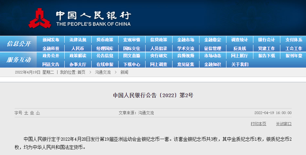Click 沟通交流 breadcrumb link
The height and width of the screenshot is (155, 306).
(103, 72)
